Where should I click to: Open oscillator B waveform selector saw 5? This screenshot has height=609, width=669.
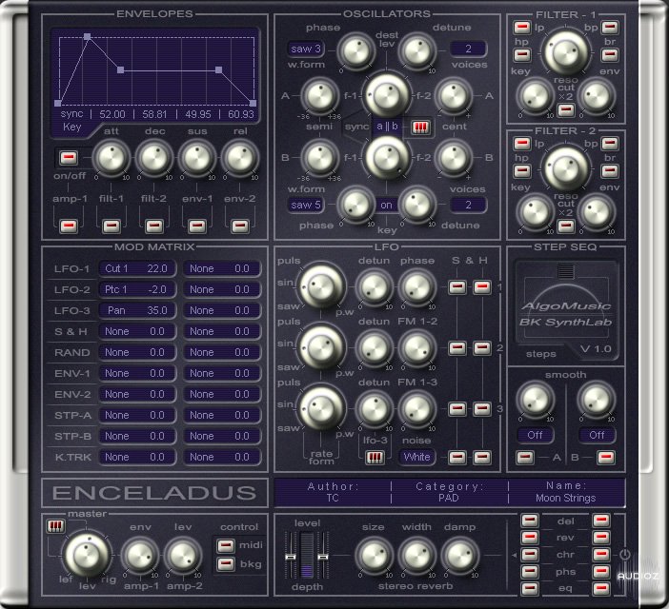[306, 206]
